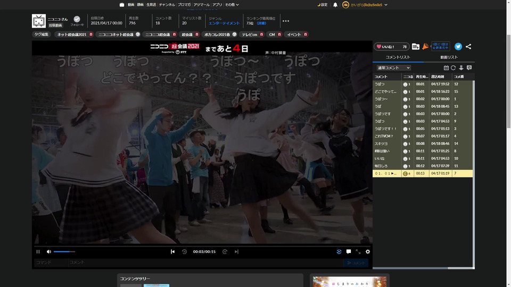Sort by the コメ番 column header
Viewport: 511px width, 287px height.
coord(462,77)
